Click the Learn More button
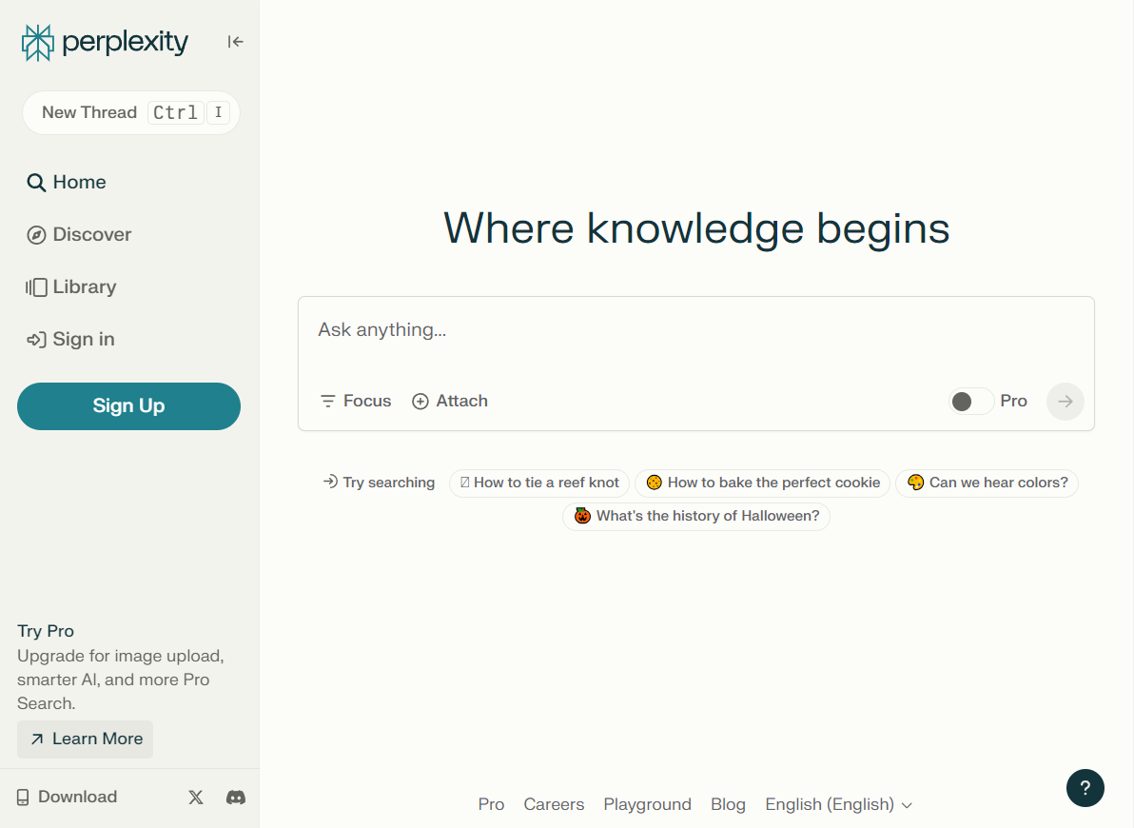This screenshot has height=828, width=1134. tap(86, 739)
